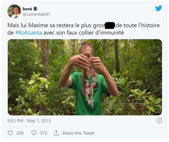Click the share upload arrow icon
Image resolution: width=169 pixels, height=142 pixels.
point(56,133)
